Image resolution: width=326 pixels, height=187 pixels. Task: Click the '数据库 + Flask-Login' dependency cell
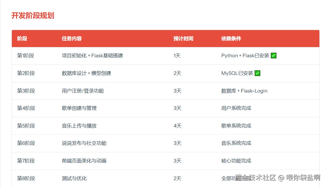coord(244,91)
